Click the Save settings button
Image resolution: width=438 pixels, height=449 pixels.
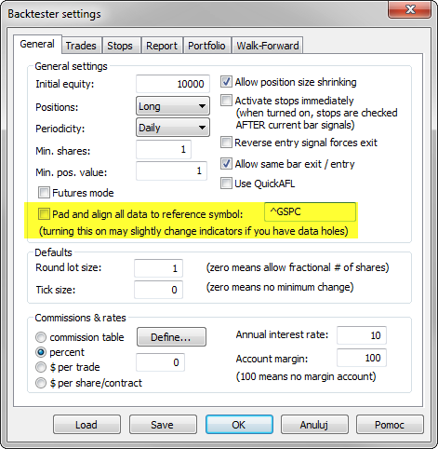click(163, 425)
